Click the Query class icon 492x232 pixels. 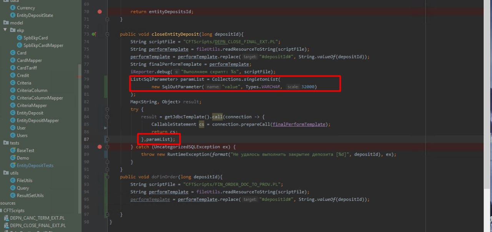point(13,188)
